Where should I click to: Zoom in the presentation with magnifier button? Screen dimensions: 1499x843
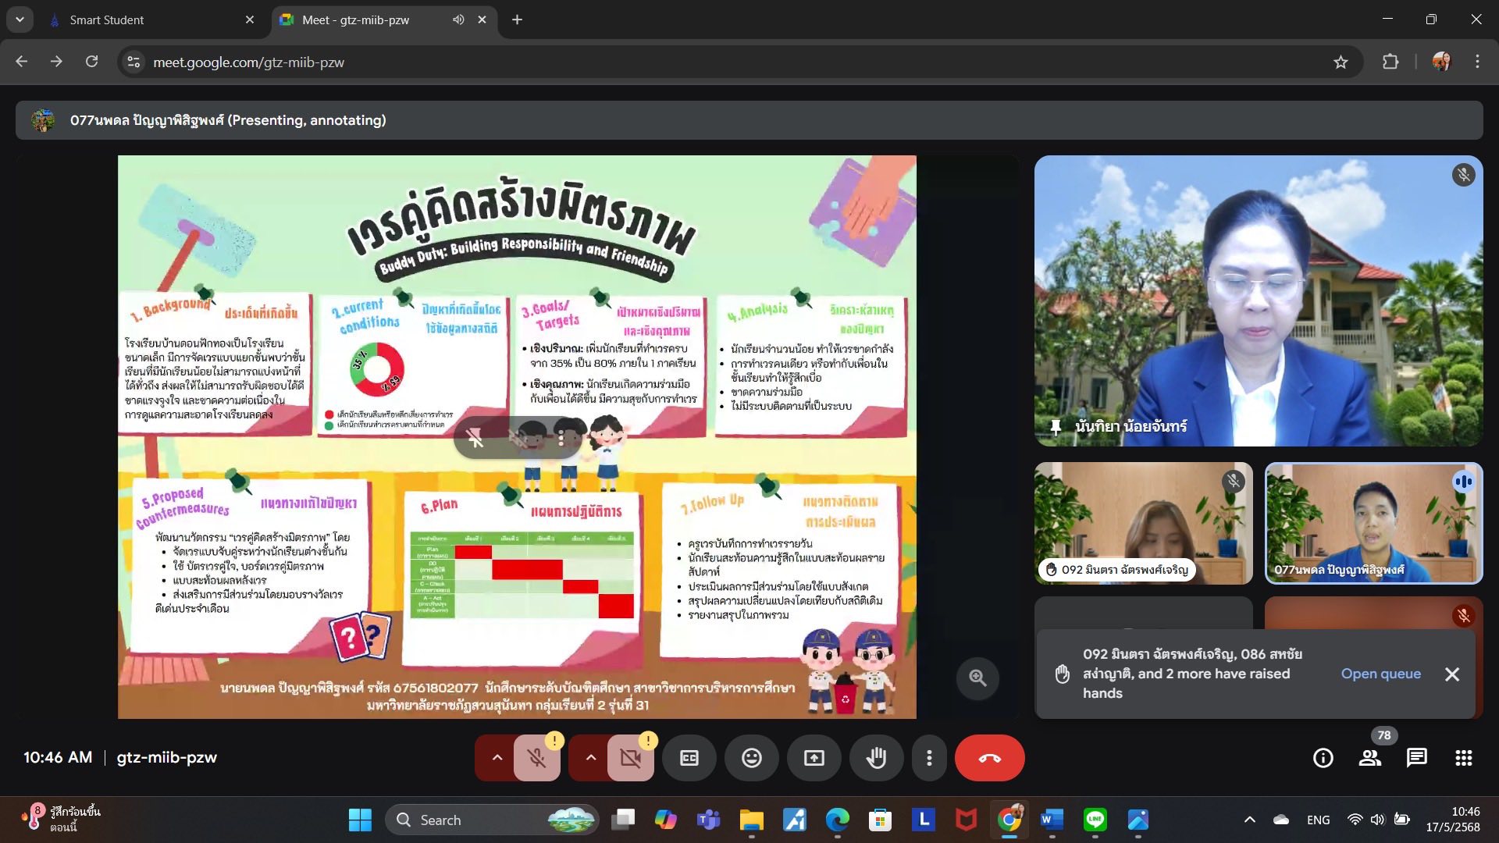(977, 678)
